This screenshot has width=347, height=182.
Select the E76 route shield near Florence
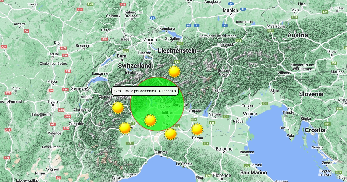(x=208, y=176)
